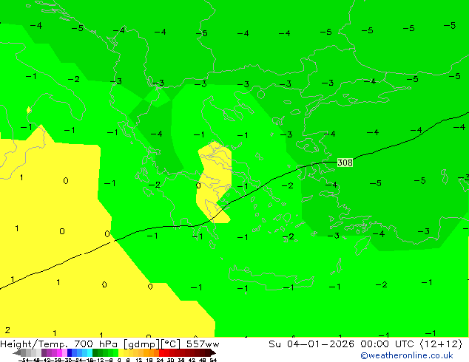The image size is (469, 362).
Task: Click the '-54' label at the legend's start
Action: [24, 360]
